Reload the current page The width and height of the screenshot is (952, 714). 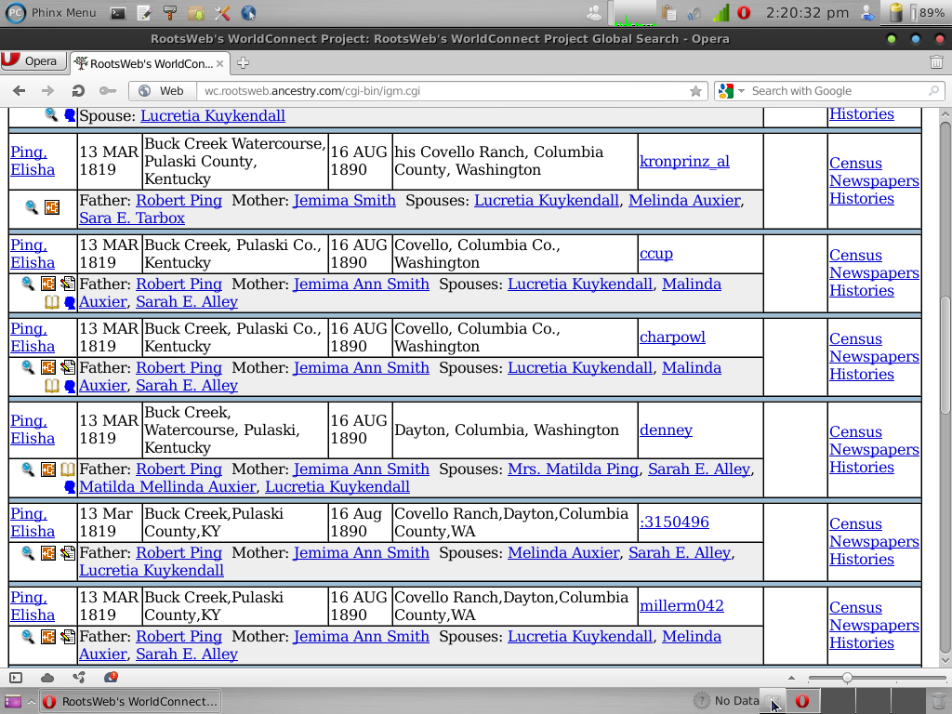click(78, 91)
